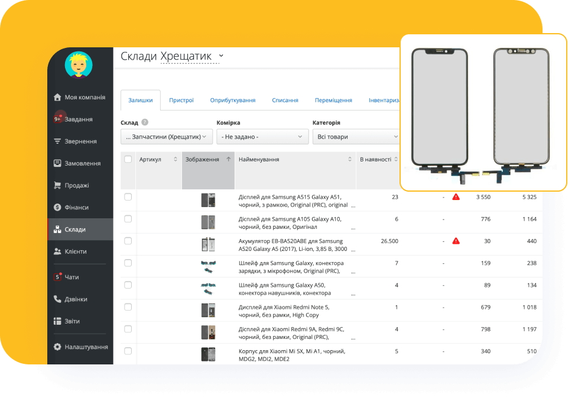This screenshot has height=407, width=578.
Task: Switch to the Списання tab
Action: (x=285, y=101)
